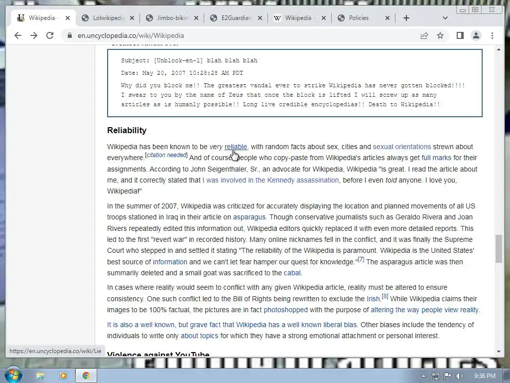Screen dimensions: 510x383
Task: Minimize the Chrome window
Action: click(463, 10)
